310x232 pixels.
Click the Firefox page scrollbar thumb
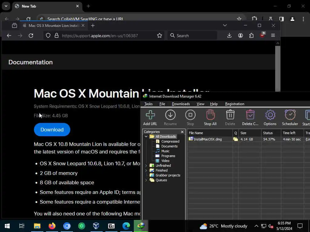click(278, 69)
